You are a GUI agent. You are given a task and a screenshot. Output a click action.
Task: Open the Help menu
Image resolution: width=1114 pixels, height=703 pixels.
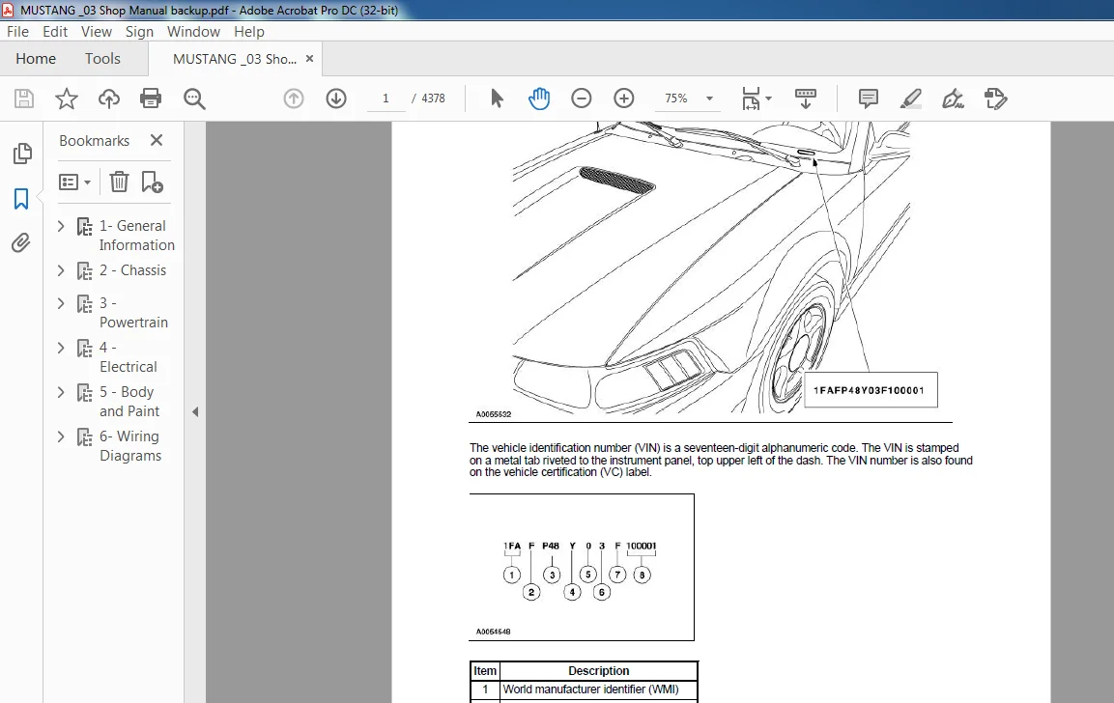click(248, 31)
